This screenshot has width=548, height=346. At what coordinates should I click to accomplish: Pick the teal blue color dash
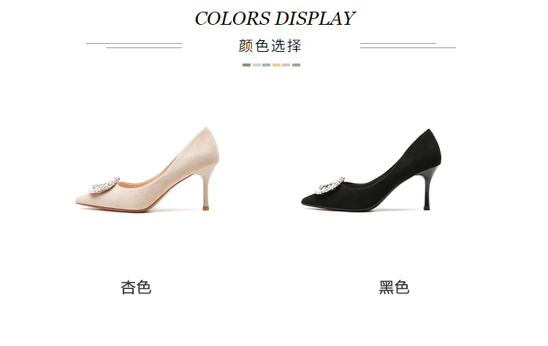[266, 65]
